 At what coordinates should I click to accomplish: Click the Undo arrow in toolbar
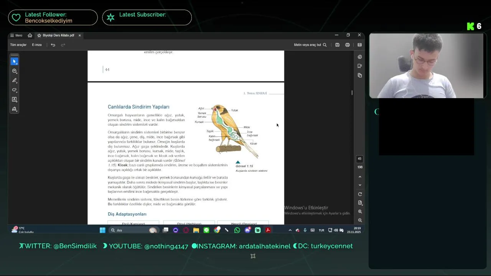(53, 45)
